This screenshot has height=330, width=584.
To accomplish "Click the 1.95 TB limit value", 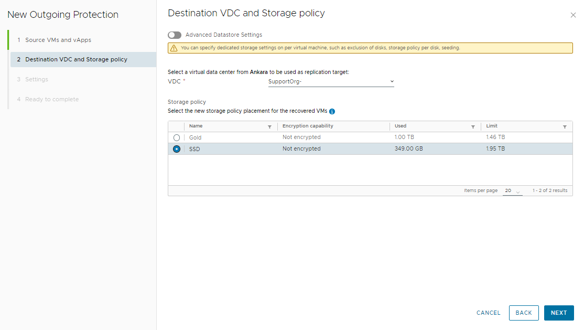I will click(495, 149).
